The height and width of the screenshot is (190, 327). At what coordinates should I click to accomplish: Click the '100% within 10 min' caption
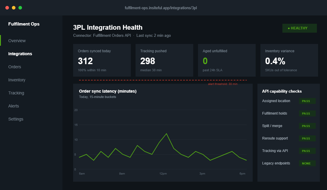[x=92, y=70]
